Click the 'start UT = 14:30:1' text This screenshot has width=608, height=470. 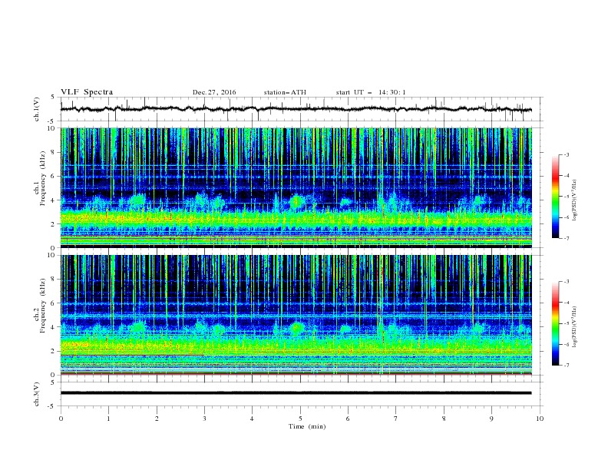[x=371, y=92]
